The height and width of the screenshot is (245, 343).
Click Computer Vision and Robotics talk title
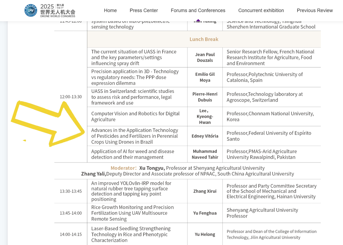[x=135, y=116]
